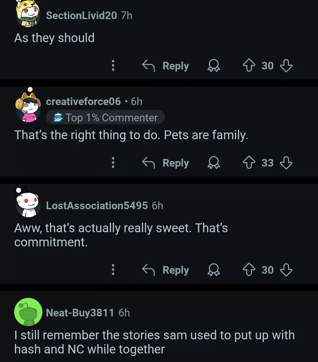Give award to SectionLivid20's comment
This screenshot has height=362, width=318.
tap(214, 66)
